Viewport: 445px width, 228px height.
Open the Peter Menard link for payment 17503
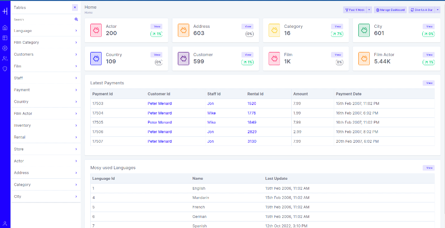160,104
